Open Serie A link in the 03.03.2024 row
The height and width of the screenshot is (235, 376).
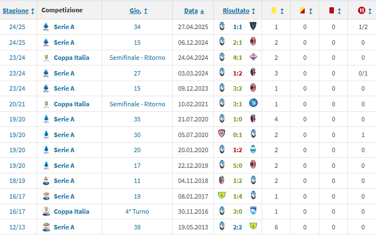[64, 73]
